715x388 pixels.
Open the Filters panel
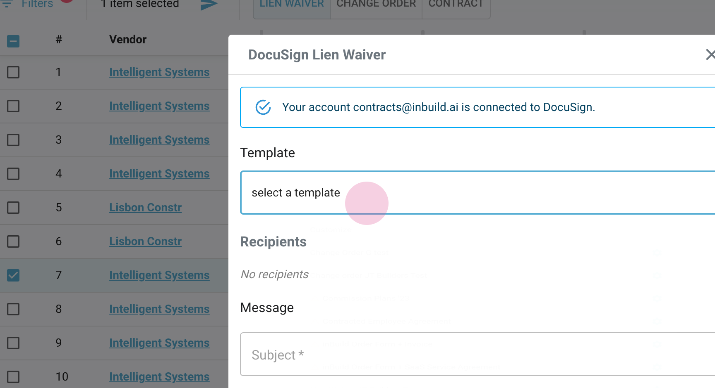[x=36, y=4]
